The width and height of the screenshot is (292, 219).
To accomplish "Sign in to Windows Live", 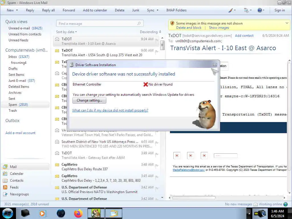I will 279,10.
